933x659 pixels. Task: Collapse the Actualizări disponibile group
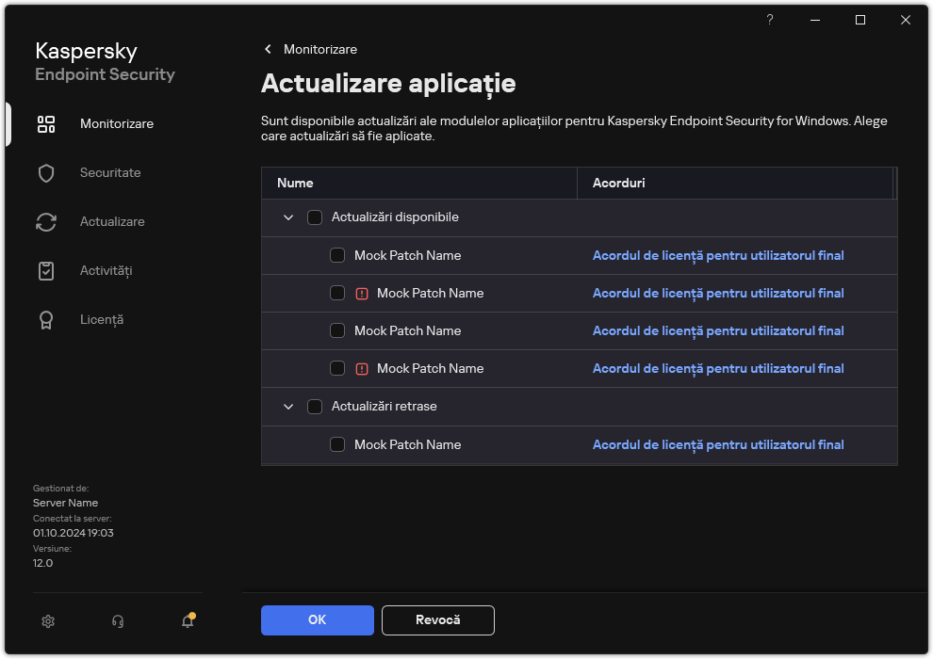click(288, 217)
